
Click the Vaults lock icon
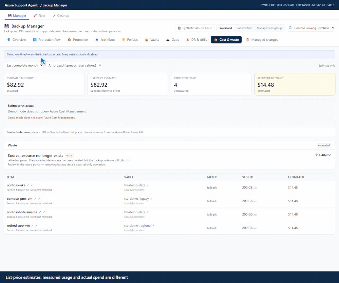coord(147,40)
